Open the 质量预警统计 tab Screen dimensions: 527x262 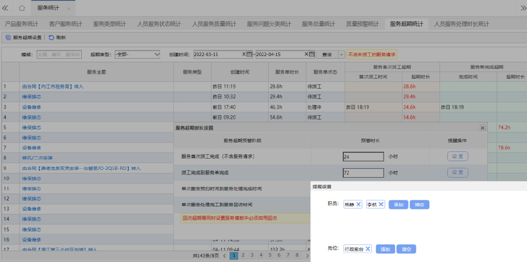click(x=362, y=24)
